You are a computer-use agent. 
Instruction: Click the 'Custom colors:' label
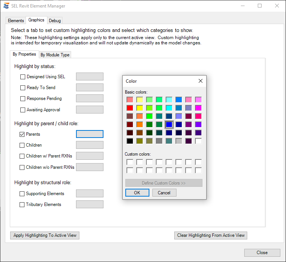tap(138, 154)
